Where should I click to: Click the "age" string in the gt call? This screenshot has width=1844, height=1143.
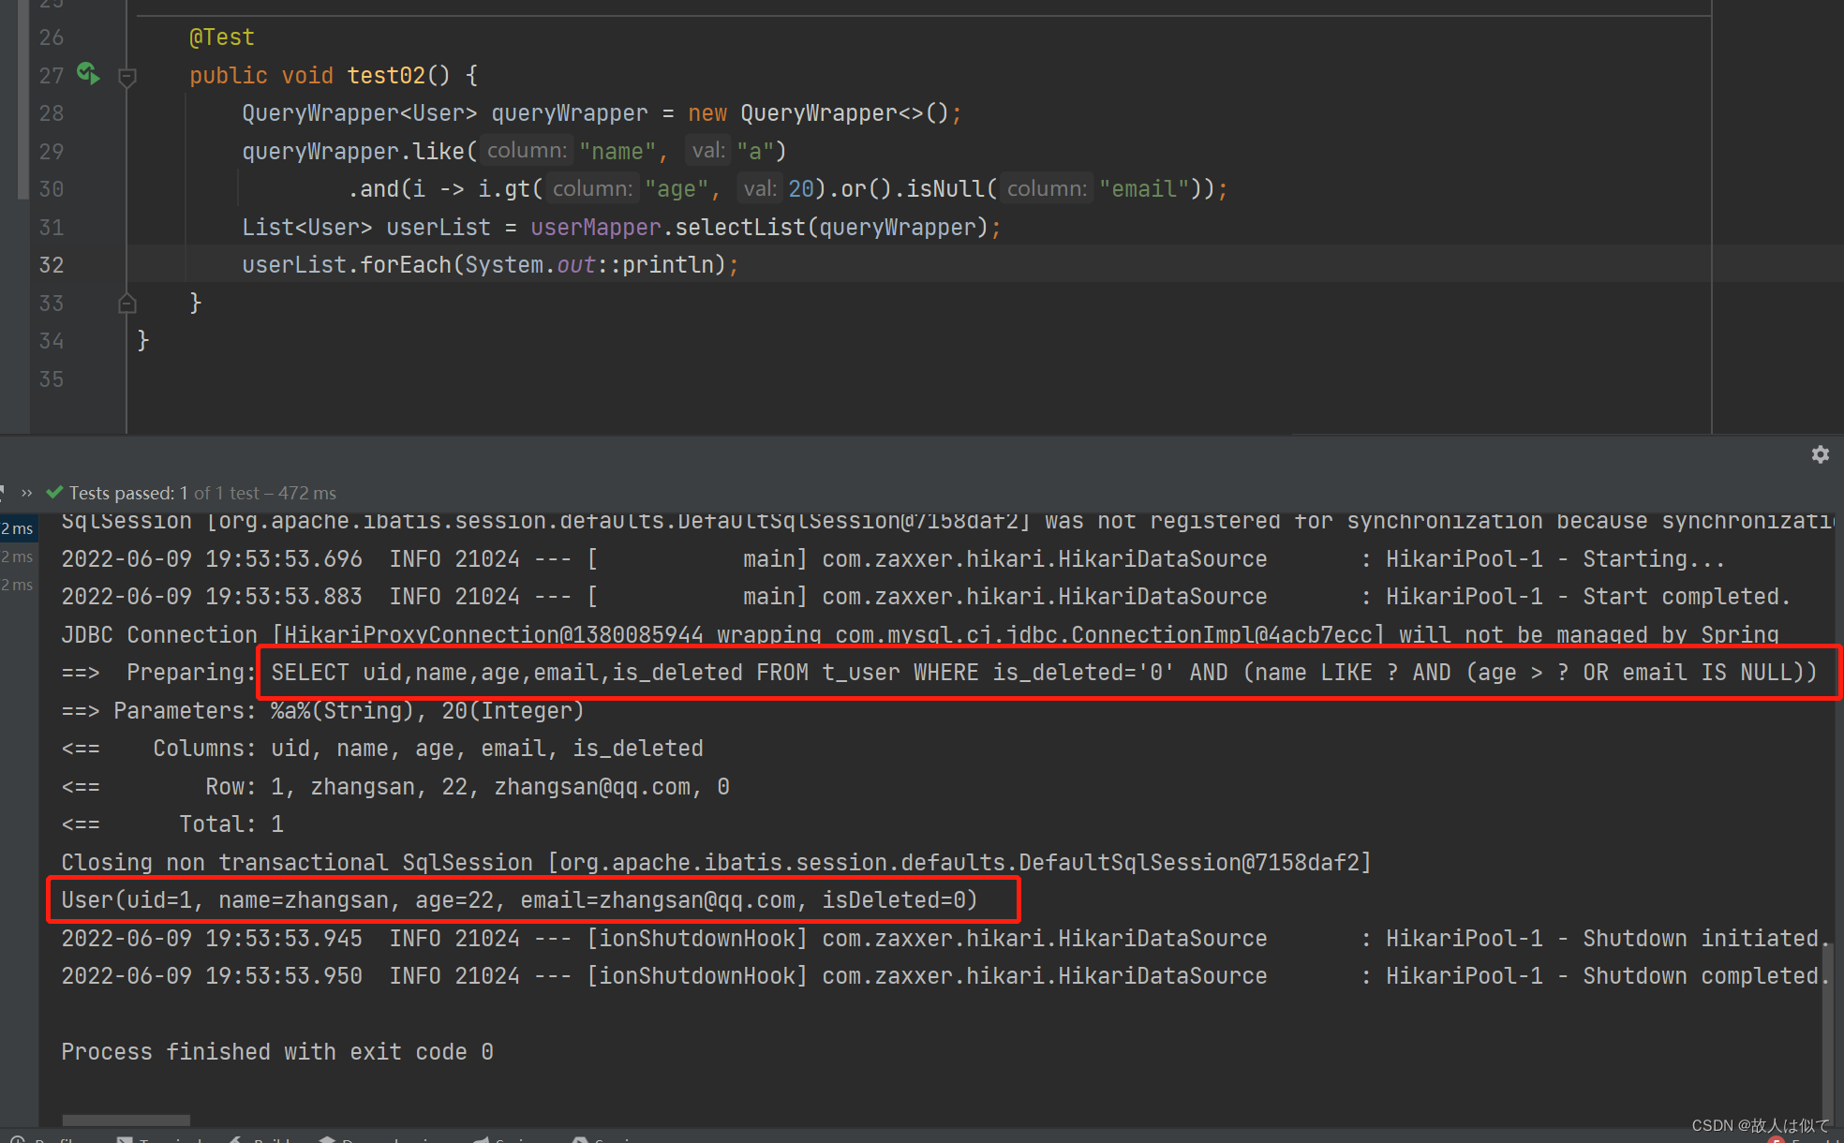(x=677, y=189)
